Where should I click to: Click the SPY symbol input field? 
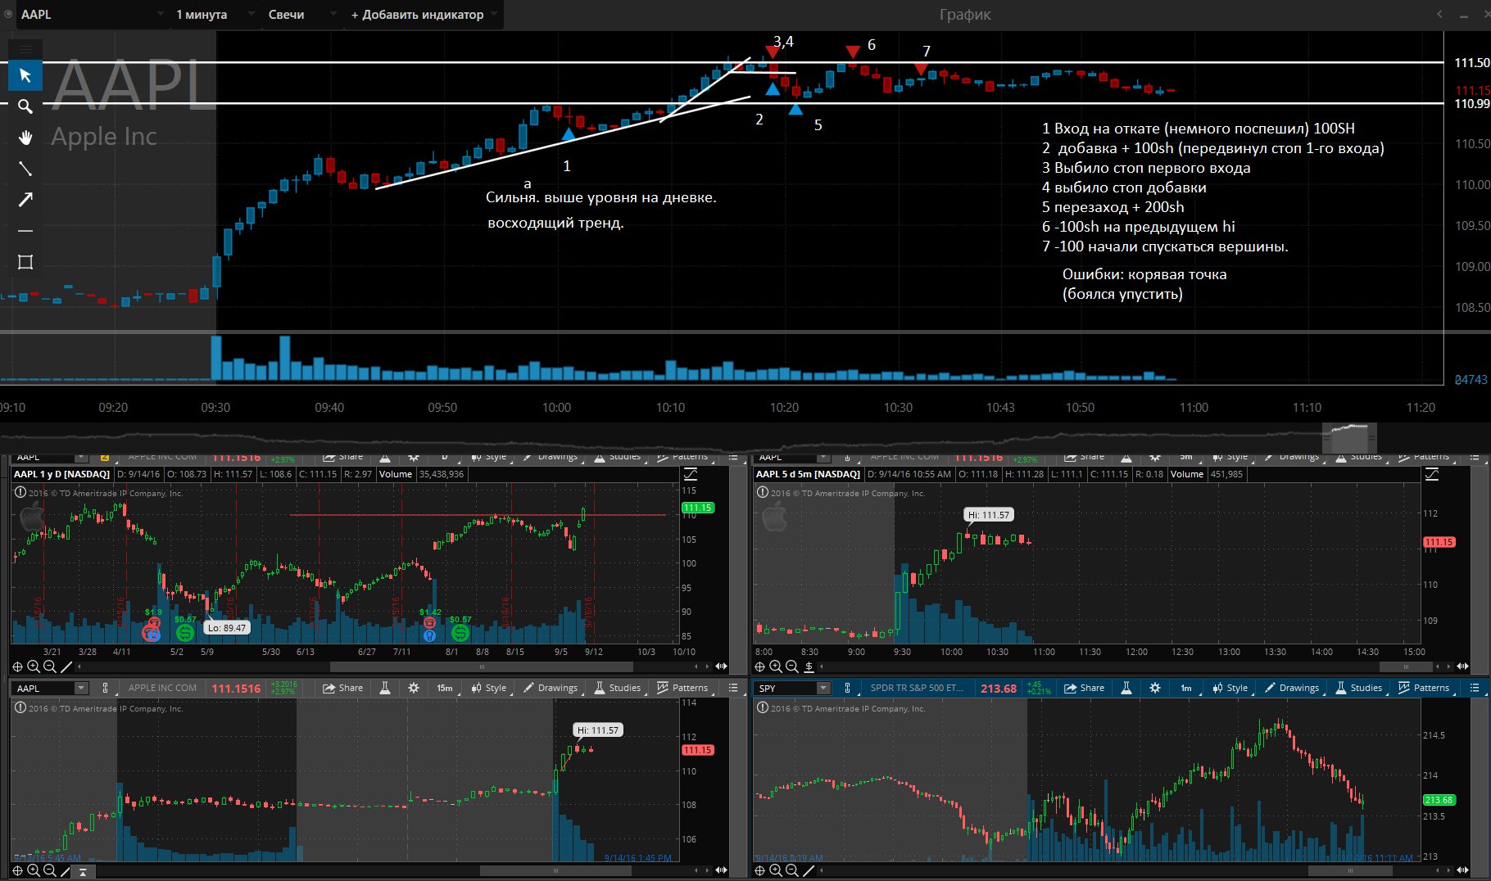tap(786, 688)
